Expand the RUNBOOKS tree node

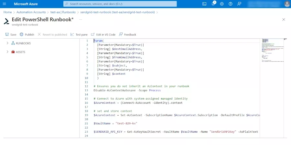tap(7, 43)
